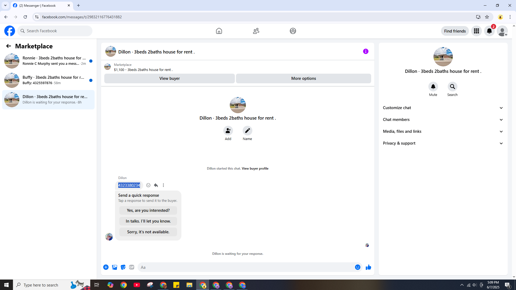
Task: Click the listing thumbnail in right info panel
Action: (443, 57)
